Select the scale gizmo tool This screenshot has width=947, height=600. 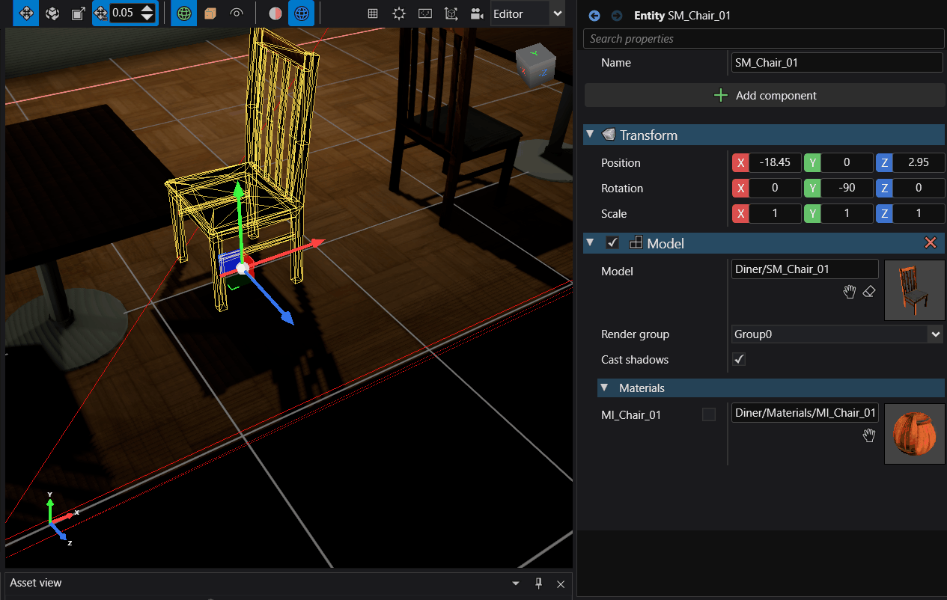(78, 13)
